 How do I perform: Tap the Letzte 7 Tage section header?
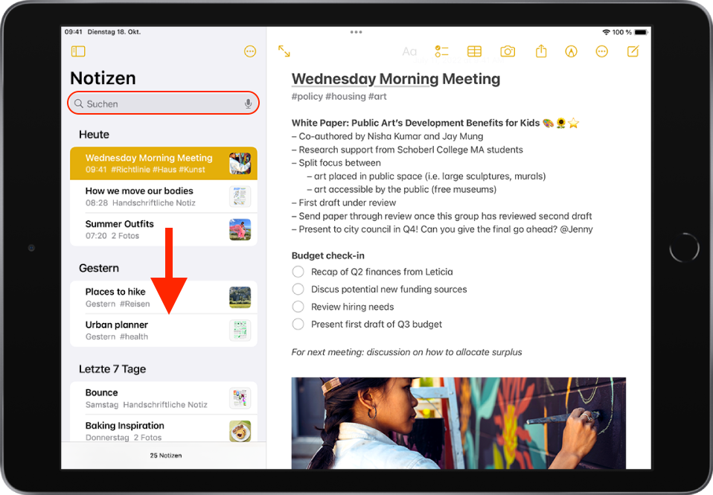click(x=112, y=369)
